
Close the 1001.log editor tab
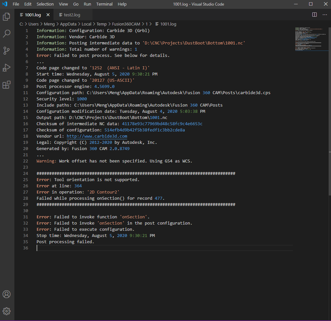48,15
